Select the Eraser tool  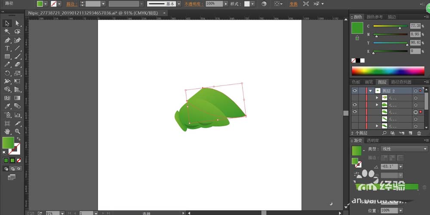pos(17,65)
